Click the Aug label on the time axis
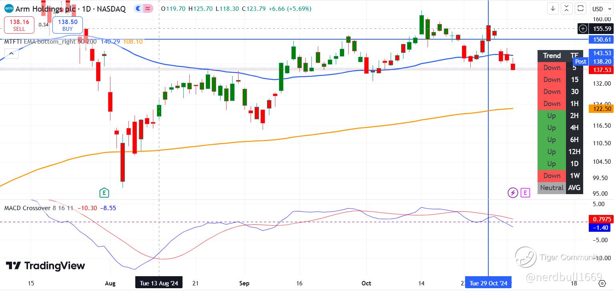 pos(110,283)
